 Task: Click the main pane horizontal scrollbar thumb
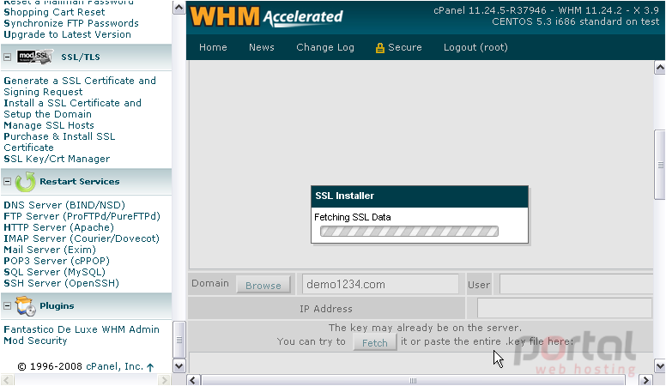(413, 380)
